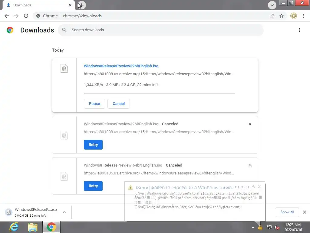310x233 pixels.
Task: Click Show all downloads button
Action: 287,212
